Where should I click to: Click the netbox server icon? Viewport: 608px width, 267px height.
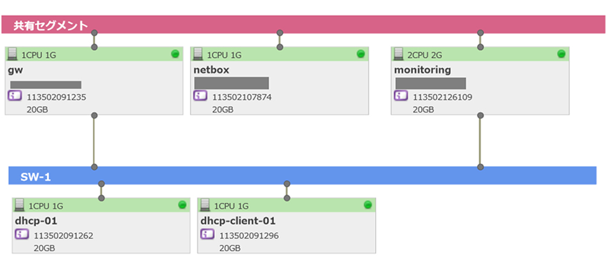tap(199, 54)
